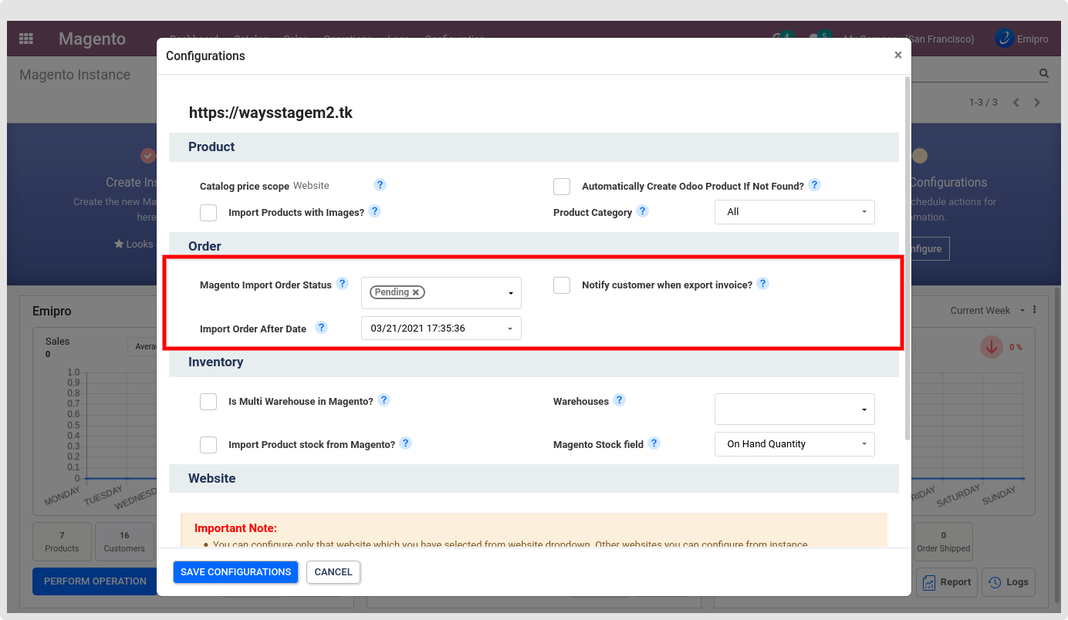The width and height of the screenshot is (1068, 620).
Task: Remove the Pending status tag
Action: [415, 292]
